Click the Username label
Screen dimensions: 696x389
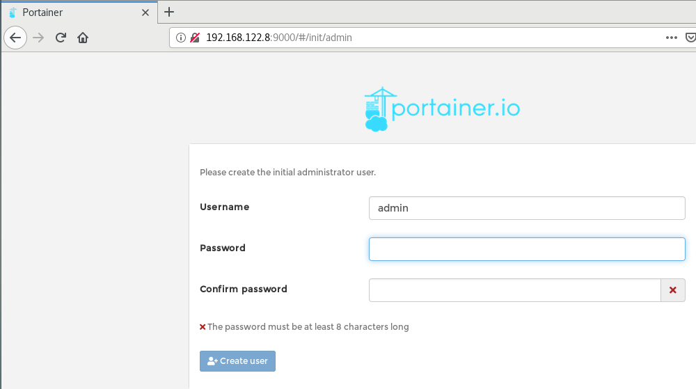pyautogui.click(x=225, y=207)
